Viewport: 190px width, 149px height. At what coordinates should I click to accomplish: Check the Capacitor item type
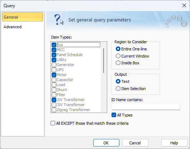tap(54, 80)
